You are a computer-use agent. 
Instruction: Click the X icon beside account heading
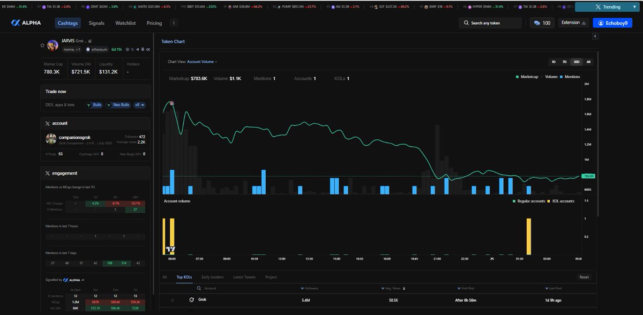(48, 123)
